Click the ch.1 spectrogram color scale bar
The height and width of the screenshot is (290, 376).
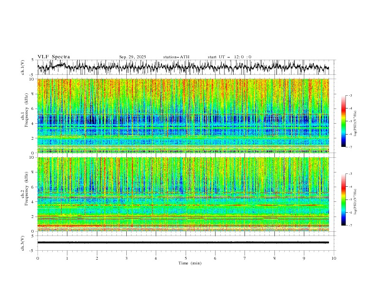click(x=343, y=121)
